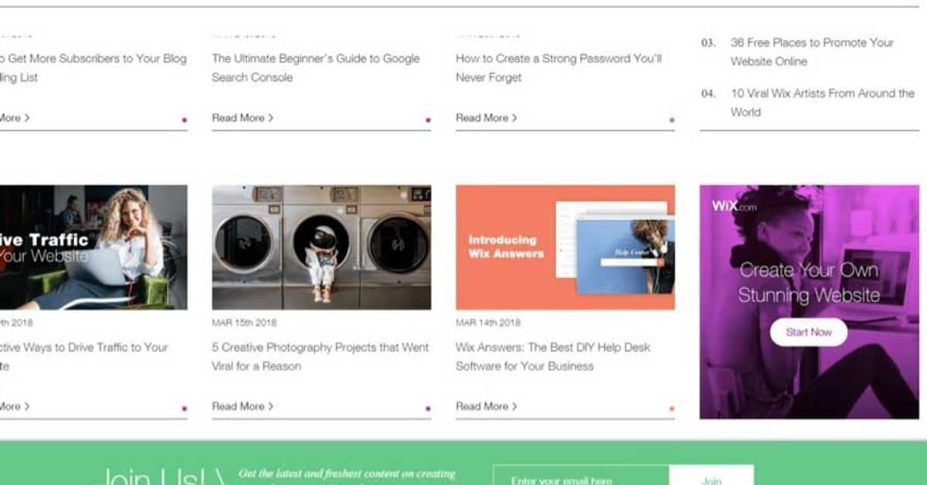Select the "Wix Answers: The Best DIY Help Desk" title
927x485 pixels.
552,356
